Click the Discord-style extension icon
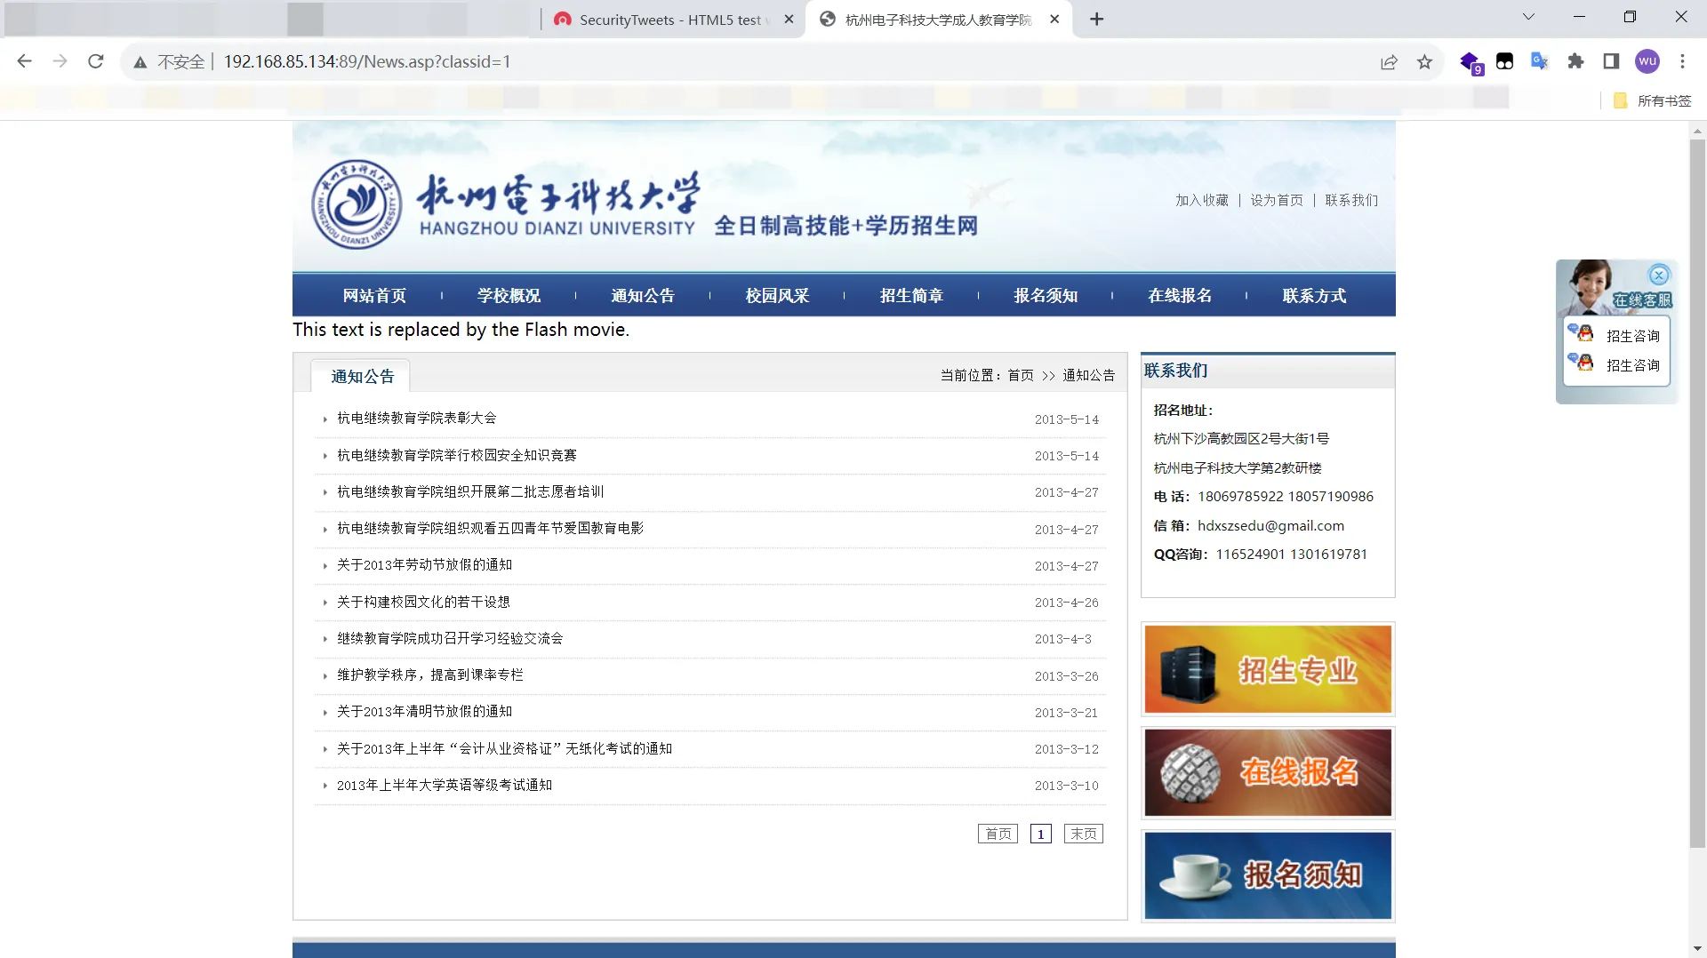 pos(1505,61)
